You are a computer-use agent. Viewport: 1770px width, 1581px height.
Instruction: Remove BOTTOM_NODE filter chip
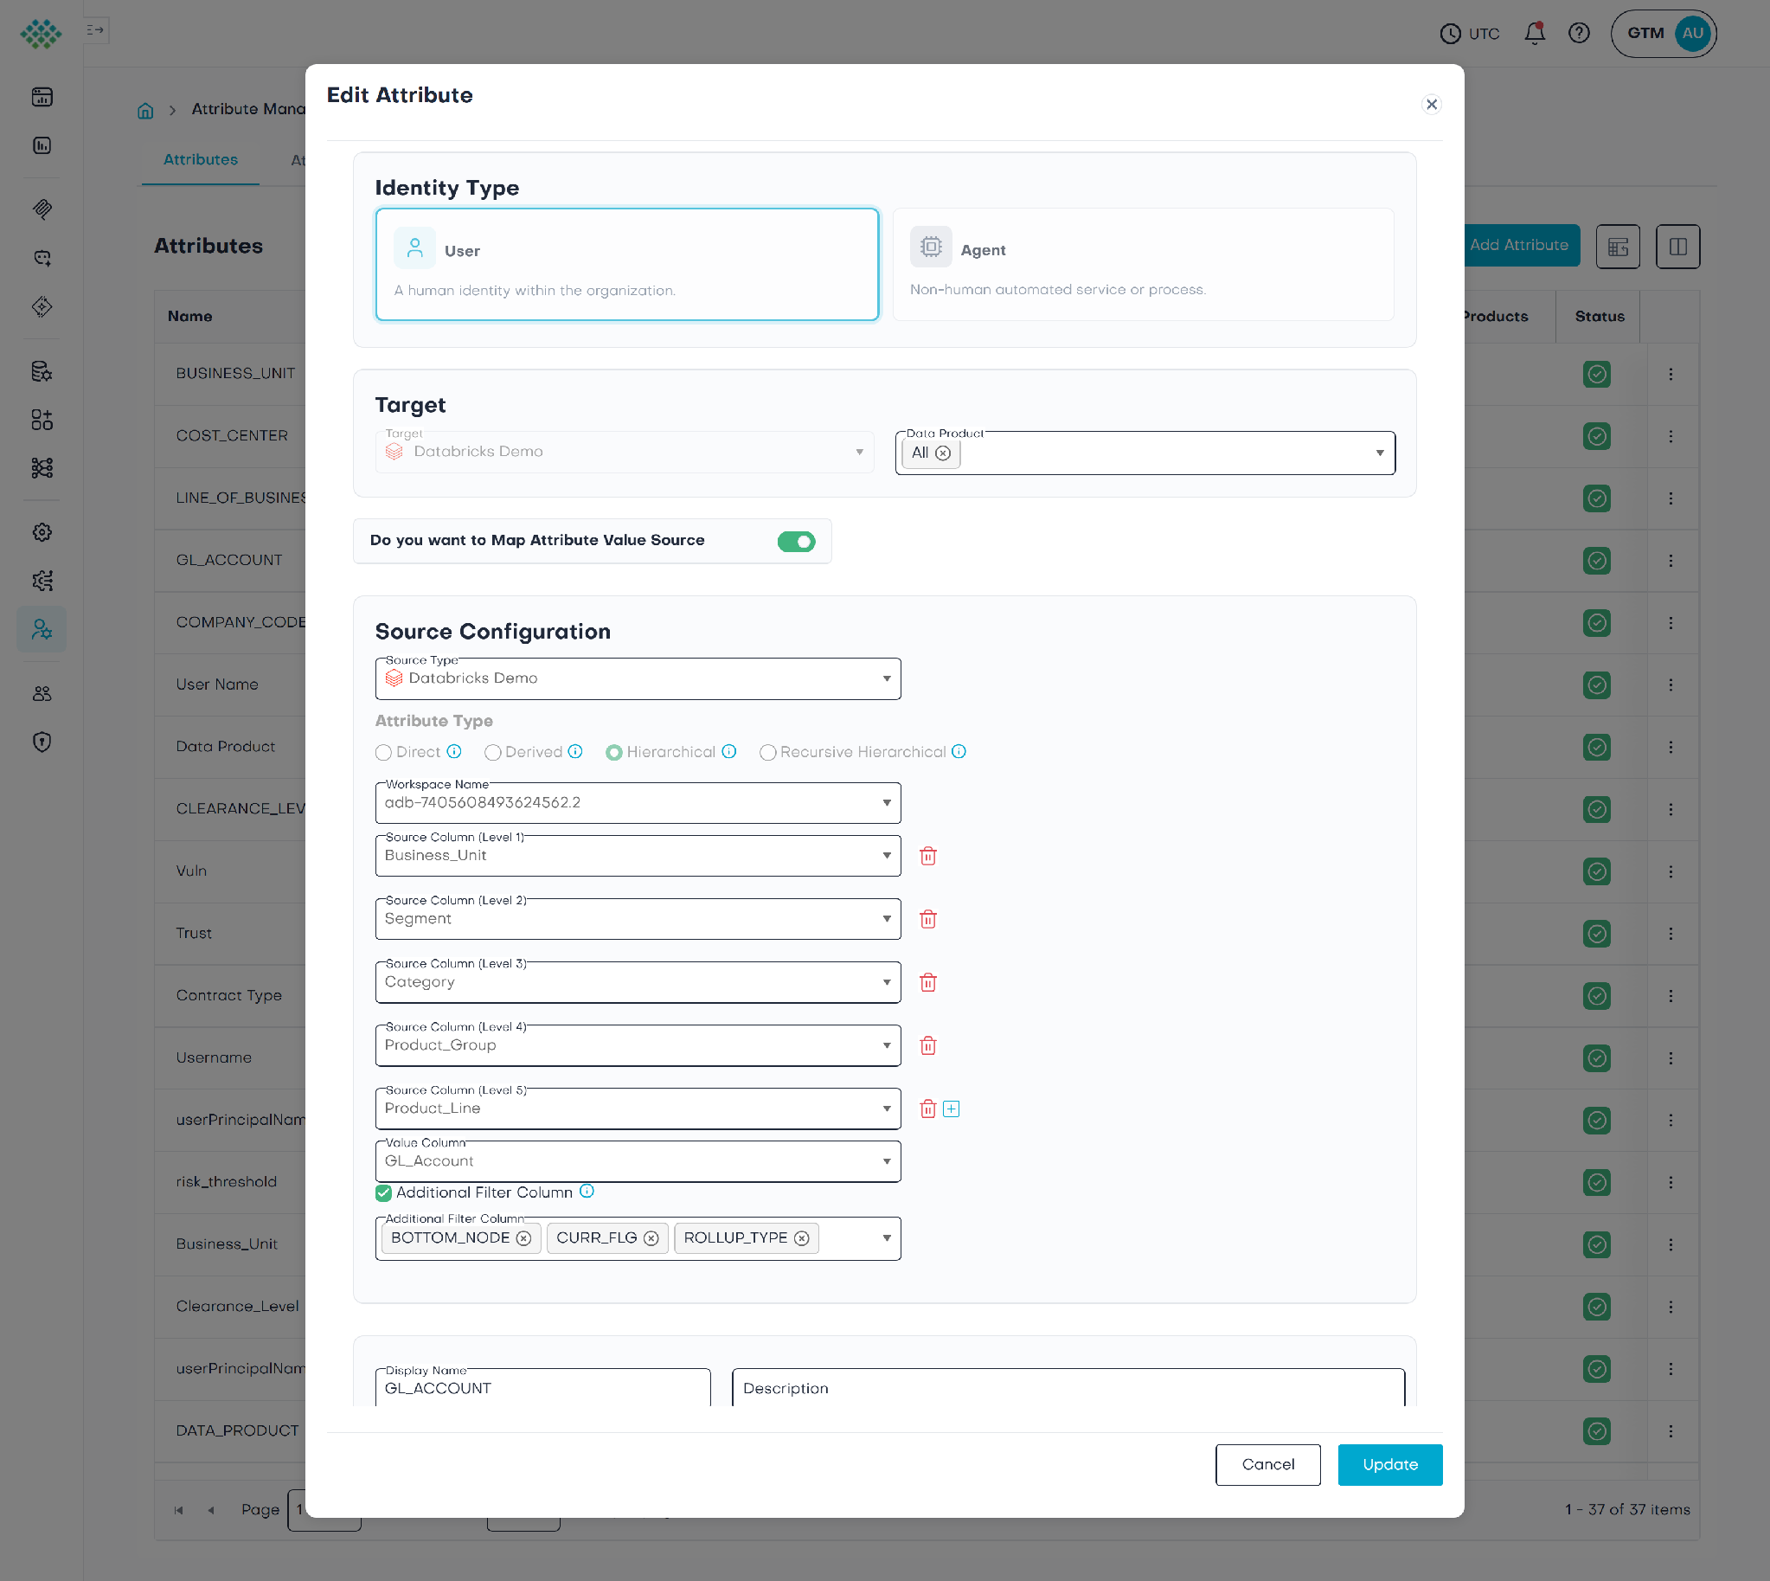point(523,1237)
